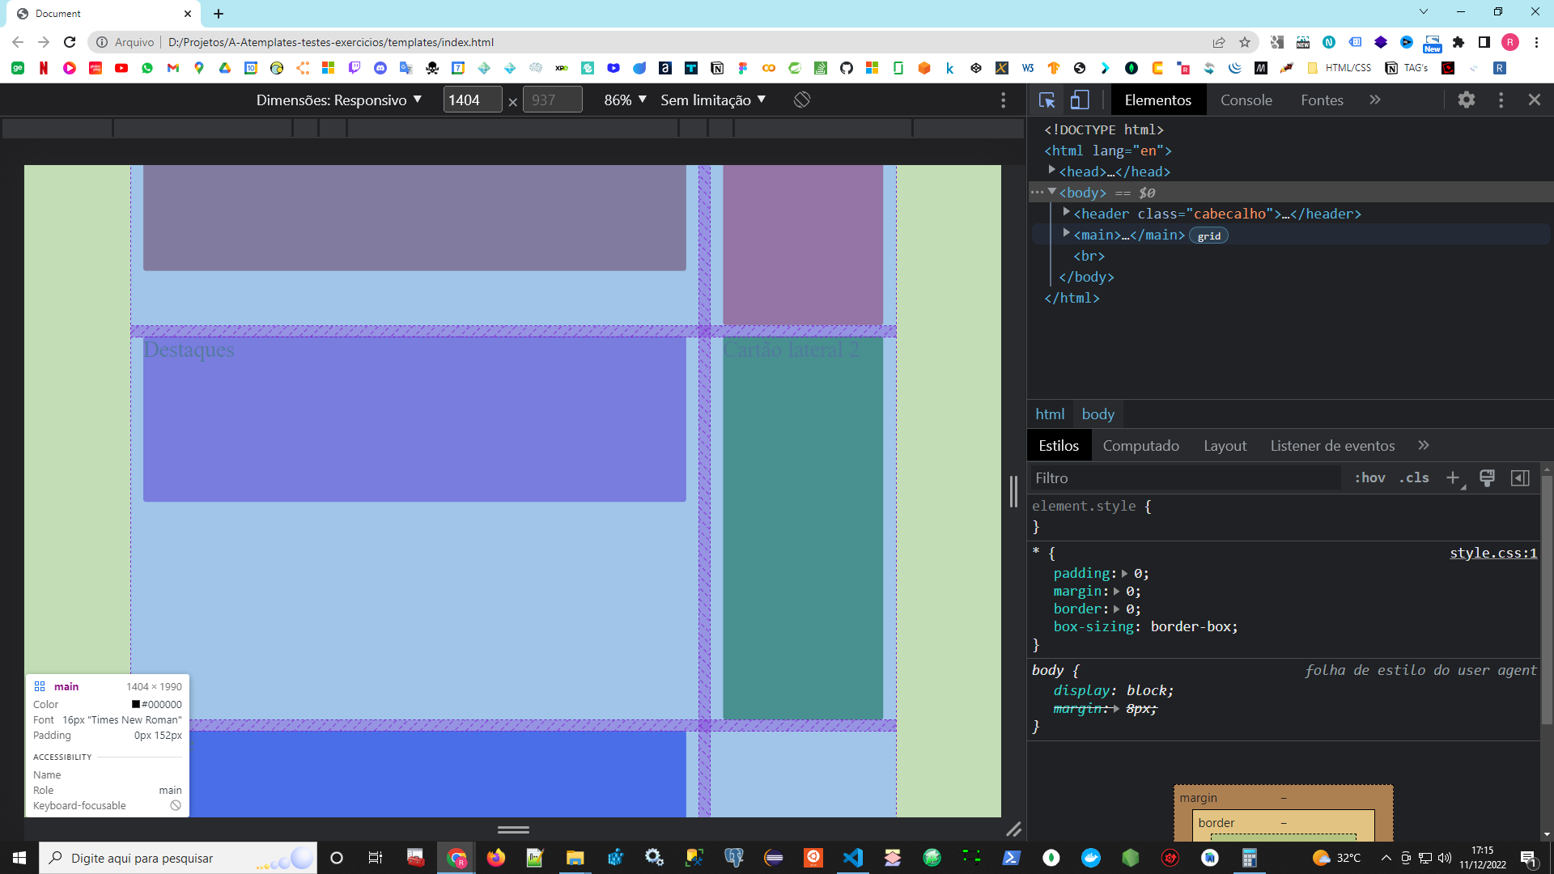The image size is (1554, 874).
Task: Add a new style rule plus icon
Action: 1454,478
